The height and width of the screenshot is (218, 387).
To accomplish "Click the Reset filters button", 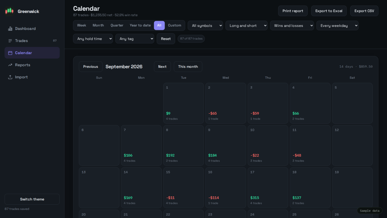I will [166, 39].
